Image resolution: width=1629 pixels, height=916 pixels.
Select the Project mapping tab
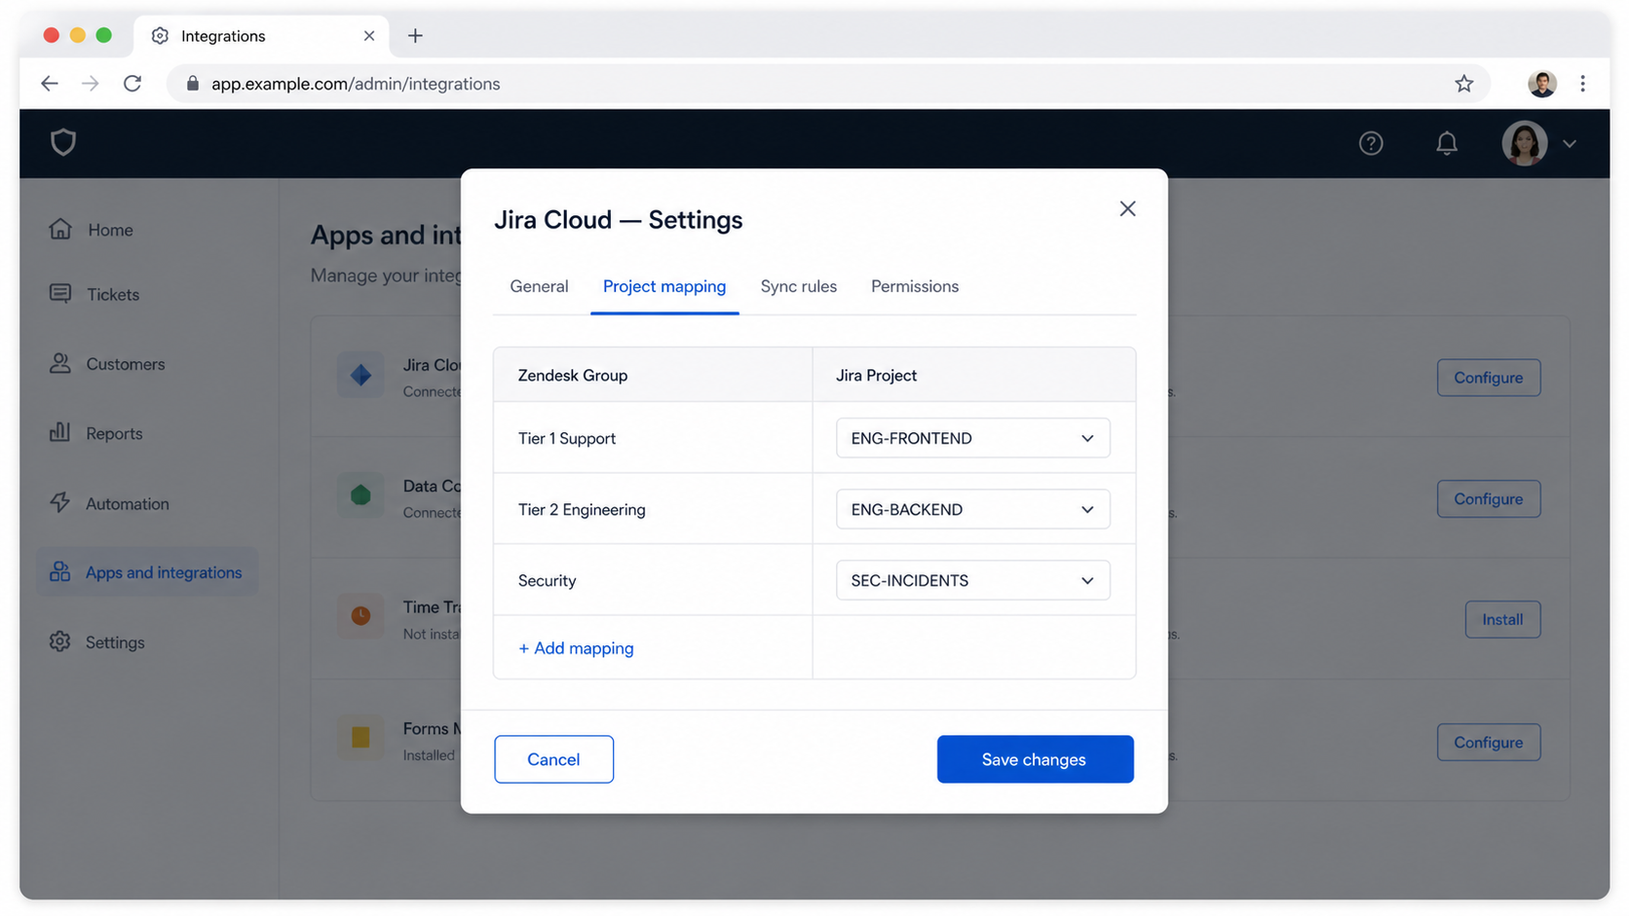pyautogui.click(x=664, y=286)
